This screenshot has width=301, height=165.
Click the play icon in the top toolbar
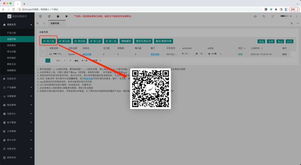pyautogui.click(x=67, y=16)
